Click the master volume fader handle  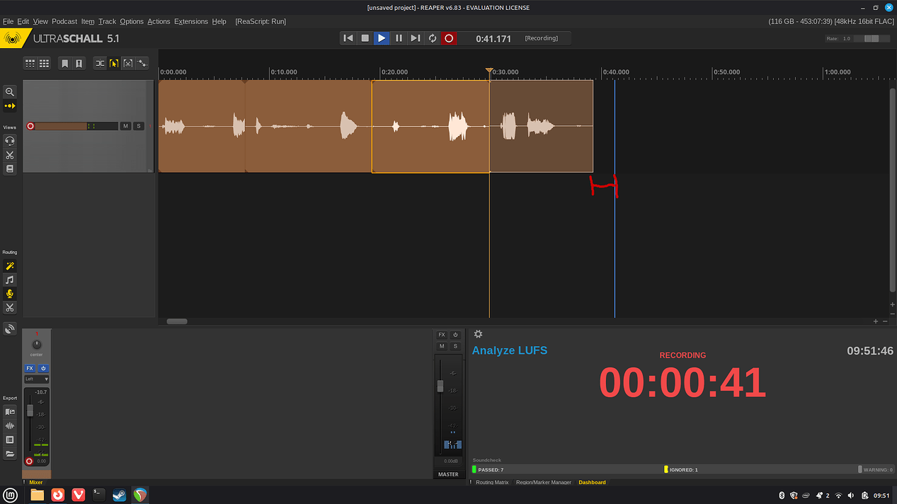(x=440, y=386)
